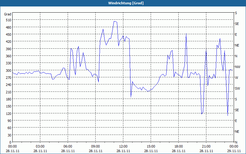The height and width of the screenshot is (154, 246).
Task: Click the SE compass label beside the 480 gridline
Action: [x=237, y=24]
